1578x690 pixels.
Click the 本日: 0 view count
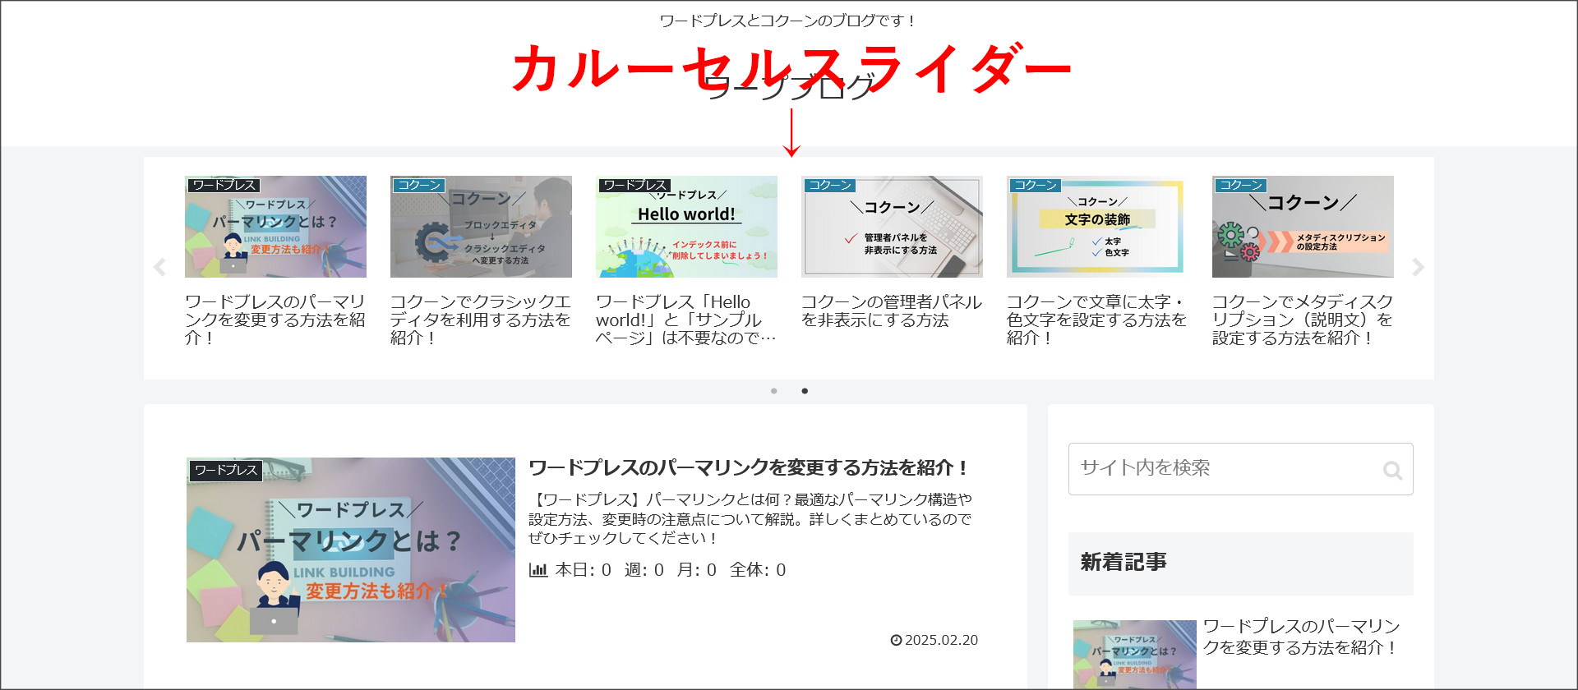584,569
